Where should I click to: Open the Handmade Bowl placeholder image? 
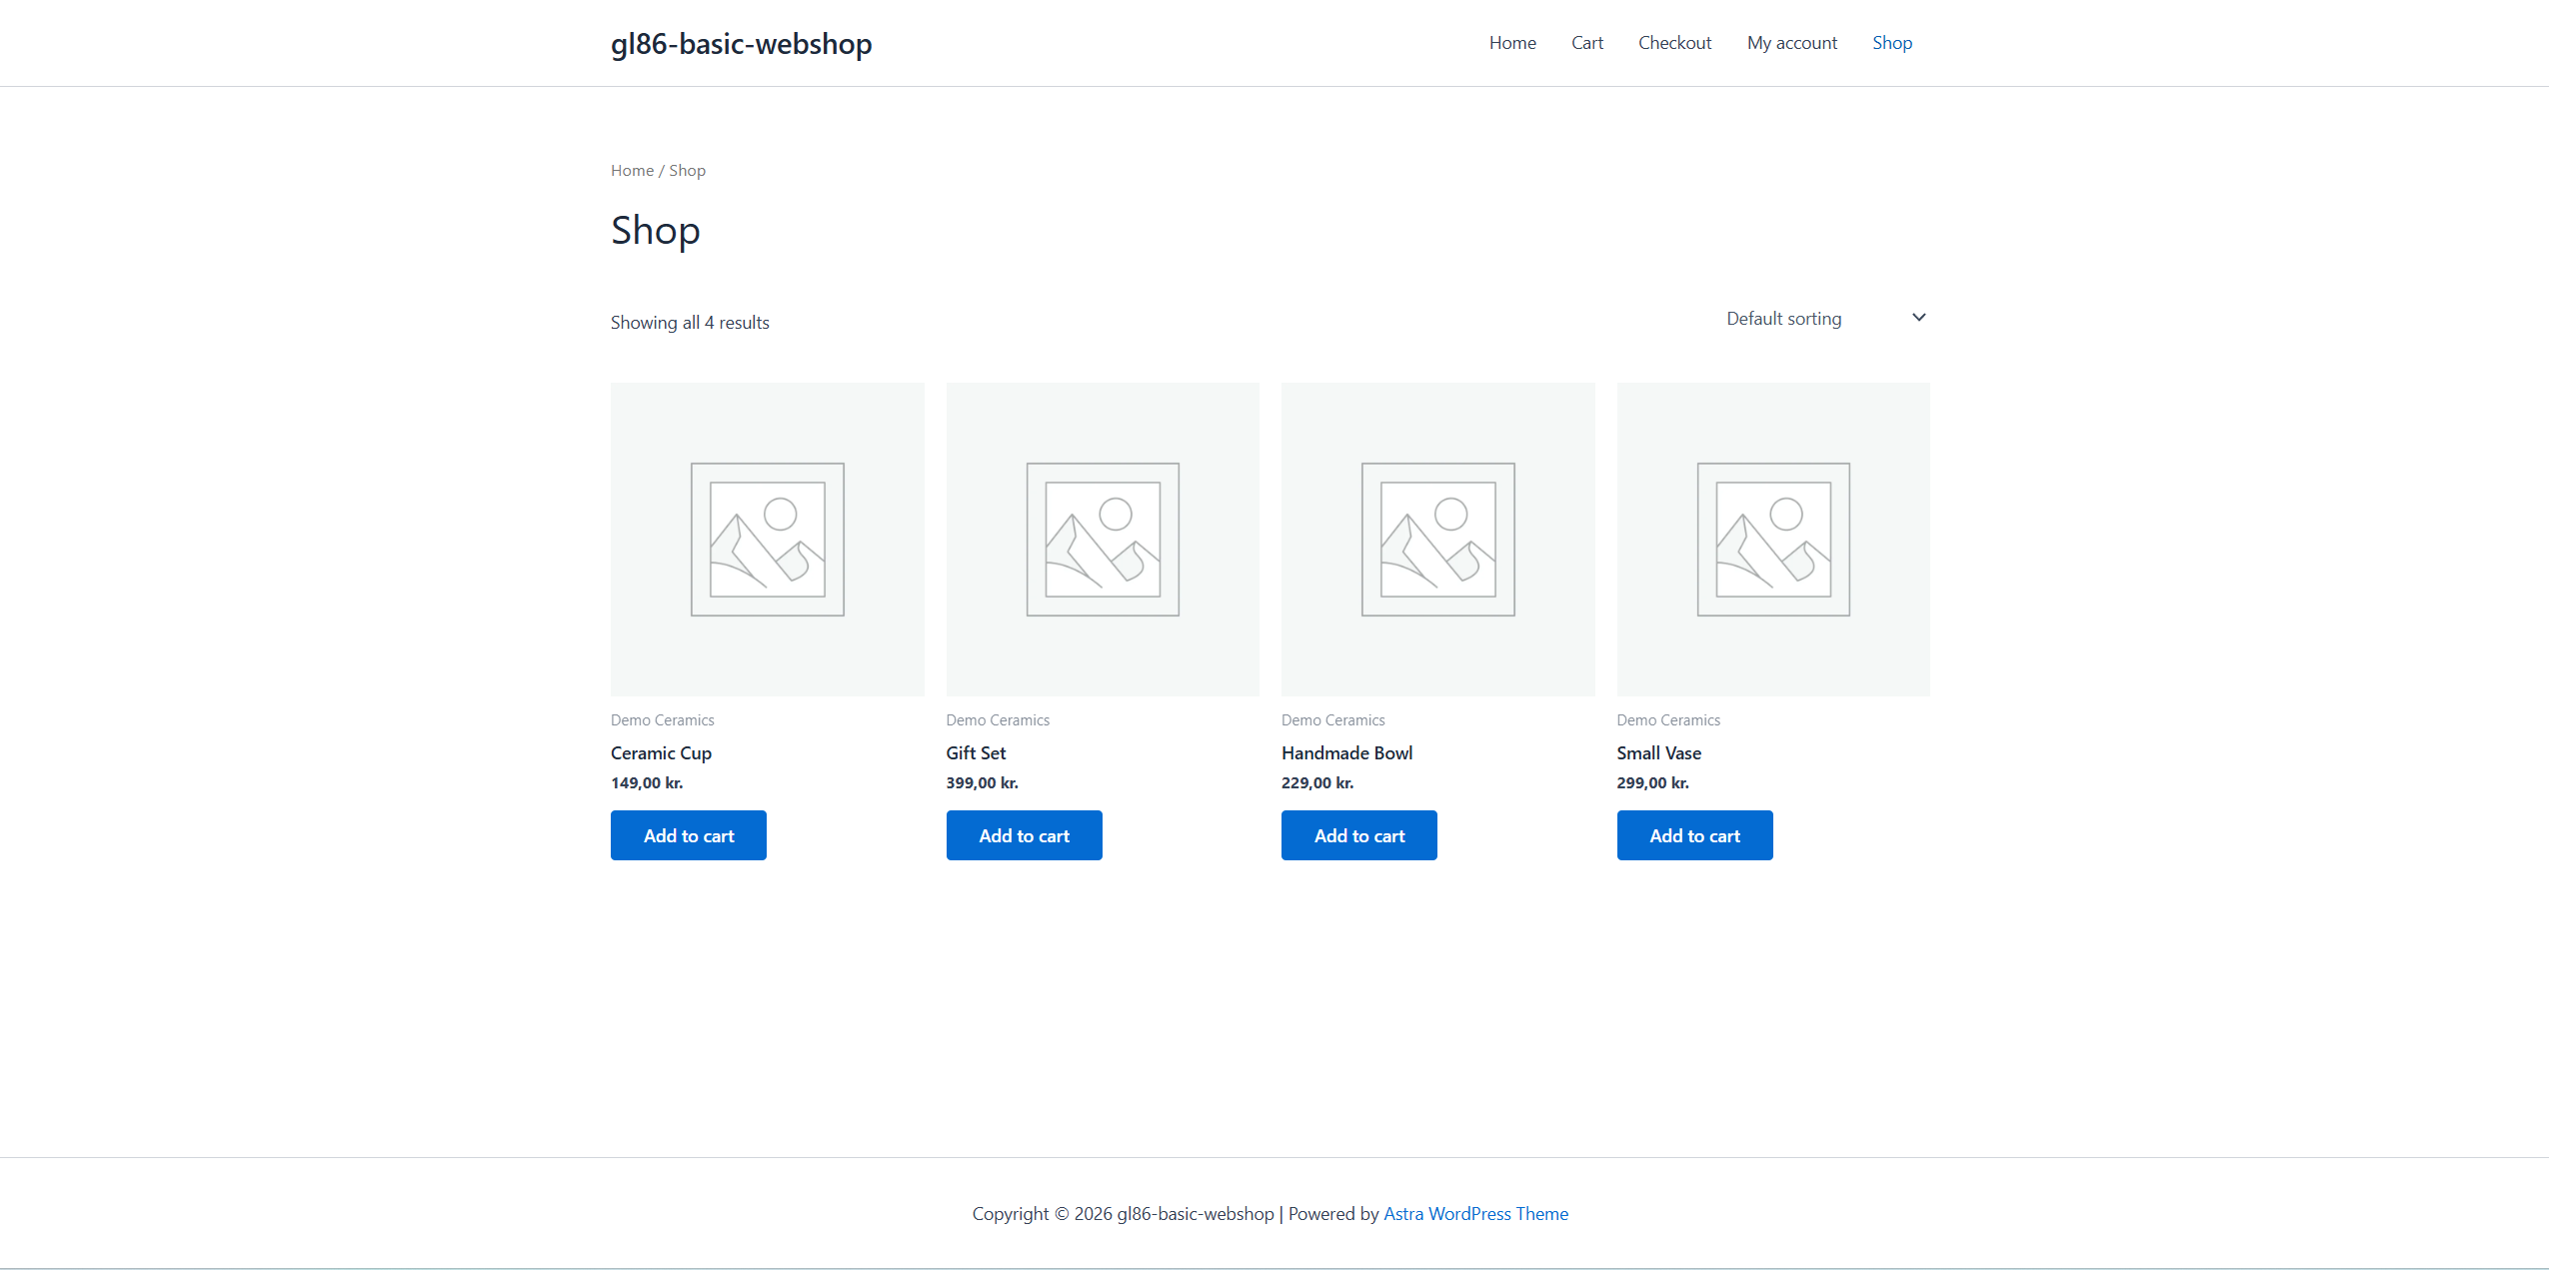click(x=1437, y=540)
